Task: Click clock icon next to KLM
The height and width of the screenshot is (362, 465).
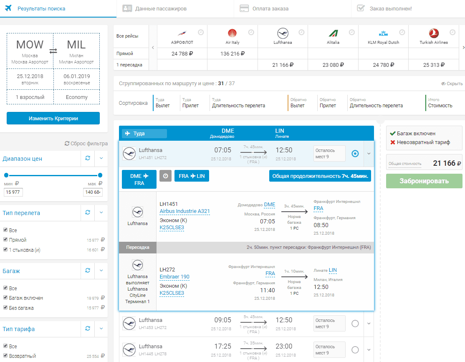Action: click(402, 32)
